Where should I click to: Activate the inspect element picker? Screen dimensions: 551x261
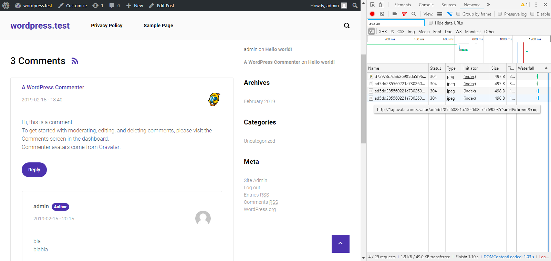point(372,4)
